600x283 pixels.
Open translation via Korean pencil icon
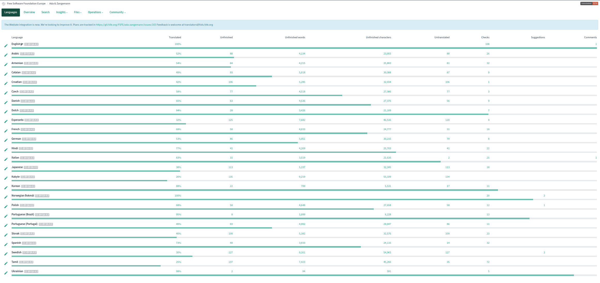6,188
